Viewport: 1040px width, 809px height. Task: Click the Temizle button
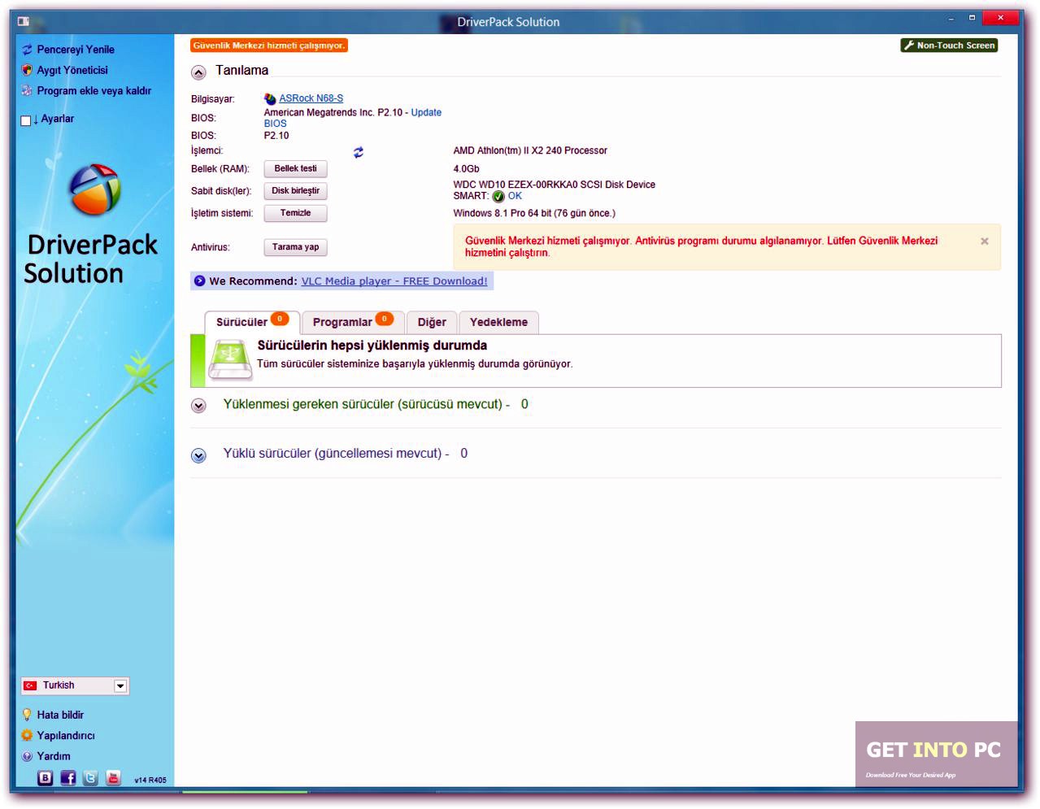point(295,213)
